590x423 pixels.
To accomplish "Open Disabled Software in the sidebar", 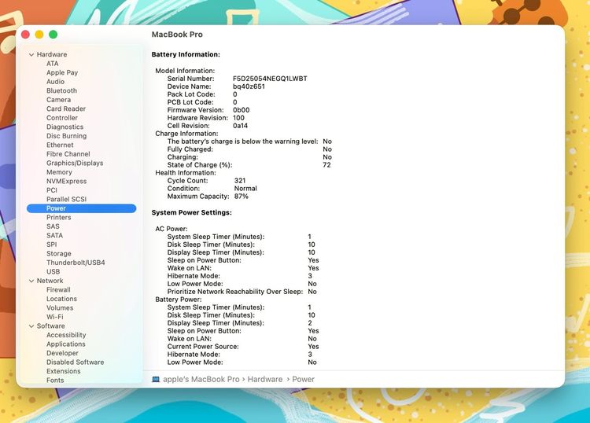I will (x=76, y=362).
